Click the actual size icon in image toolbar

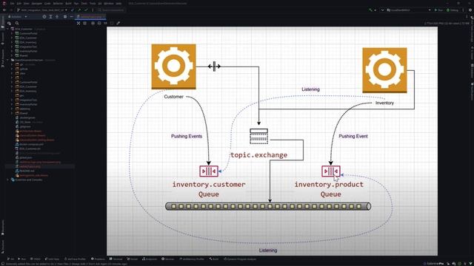tap(105, 23)
